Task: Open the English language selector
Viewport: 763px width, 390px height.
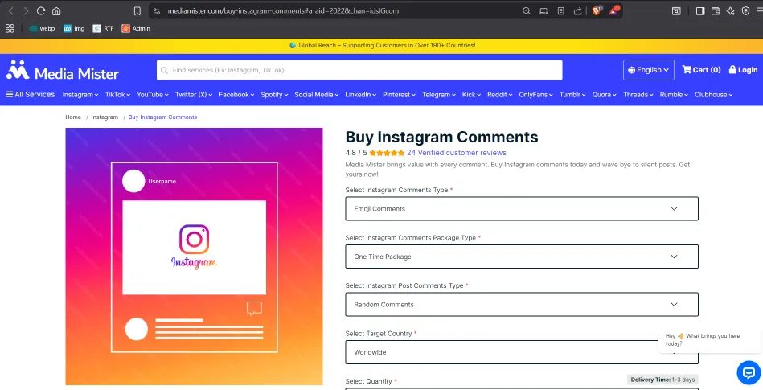Action: click(649, 70)
